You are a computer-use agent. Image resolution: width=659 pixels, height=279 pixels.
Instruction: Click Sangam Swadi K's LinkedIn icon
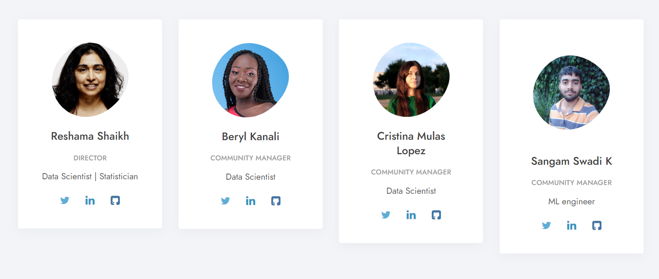click(x=572, y=226)
